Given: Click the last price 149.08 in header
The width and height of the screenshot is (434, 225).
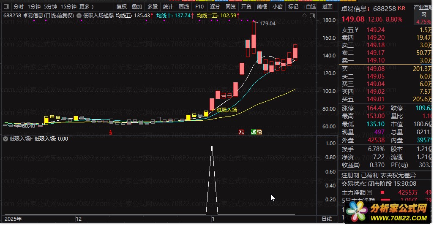Looking at the screenshot, I should click(x=353, y=19).
